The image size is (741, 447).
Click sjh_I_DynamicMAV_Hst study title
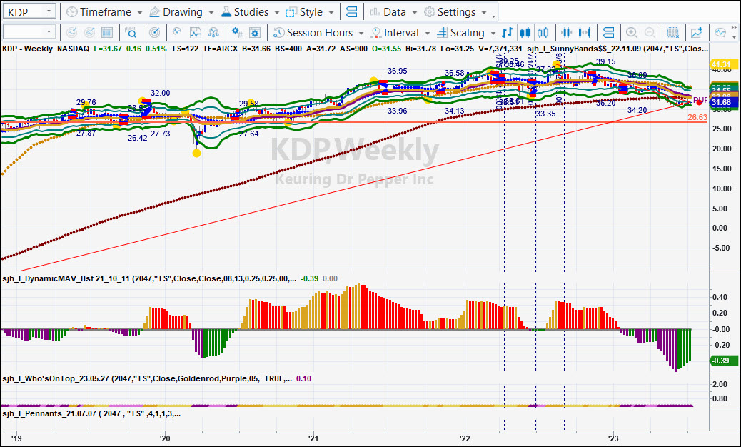pos(150,278)
